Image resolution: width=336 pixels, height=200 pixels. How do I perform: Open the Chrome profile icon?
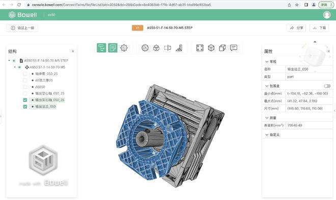click(314, 5)
